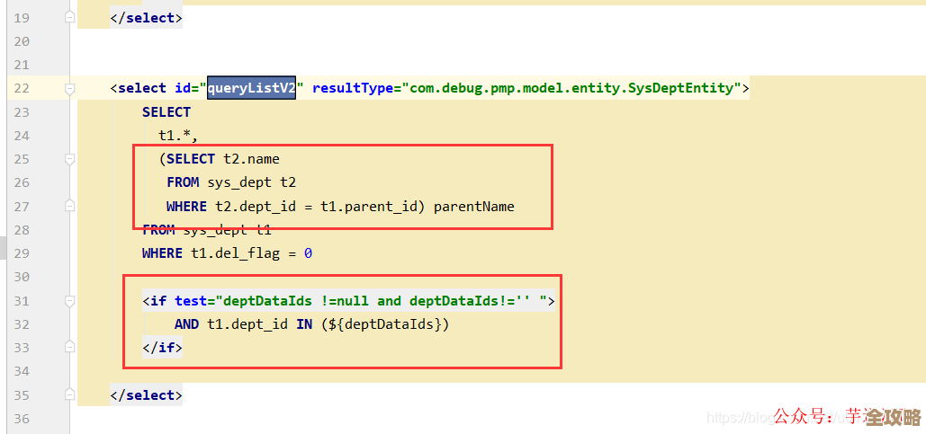Click the highlighted queryListV2 id value
The width and height of the screenshot is (926, 434).
pyautogui.click(x=251, y=88)
